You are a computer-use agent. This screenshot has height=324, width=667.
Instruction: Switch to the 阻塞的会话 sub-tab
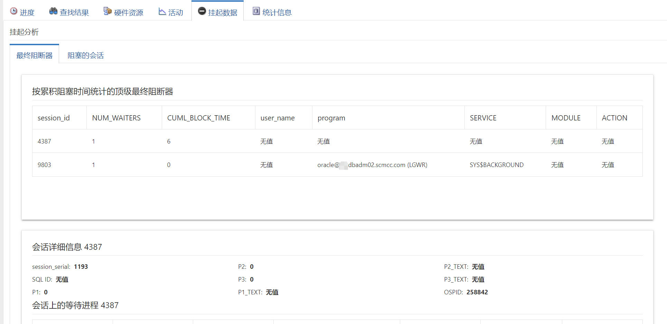(x=85, y=55)
